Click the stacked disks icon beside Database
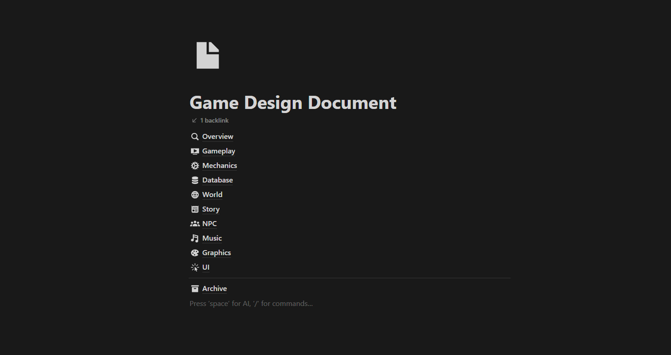Screen dimensions: 671x355 pos(195,180)
